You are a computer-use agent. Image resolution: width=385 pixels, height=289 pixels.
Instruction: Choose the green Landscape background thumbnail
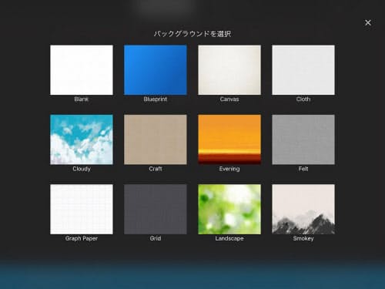pyautogui.click(x=229, y=209)
